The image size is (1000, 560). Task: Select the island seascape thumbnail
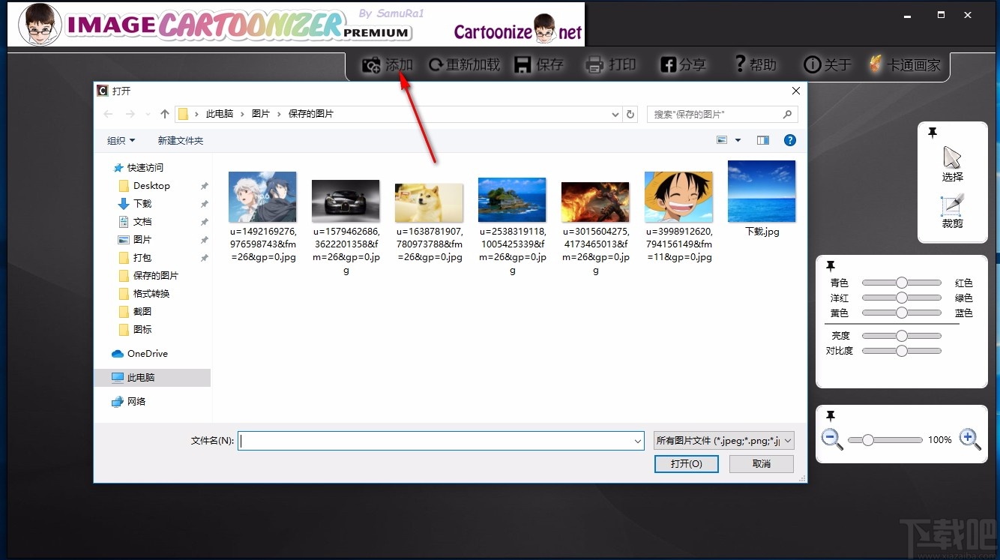click(512, 199)
